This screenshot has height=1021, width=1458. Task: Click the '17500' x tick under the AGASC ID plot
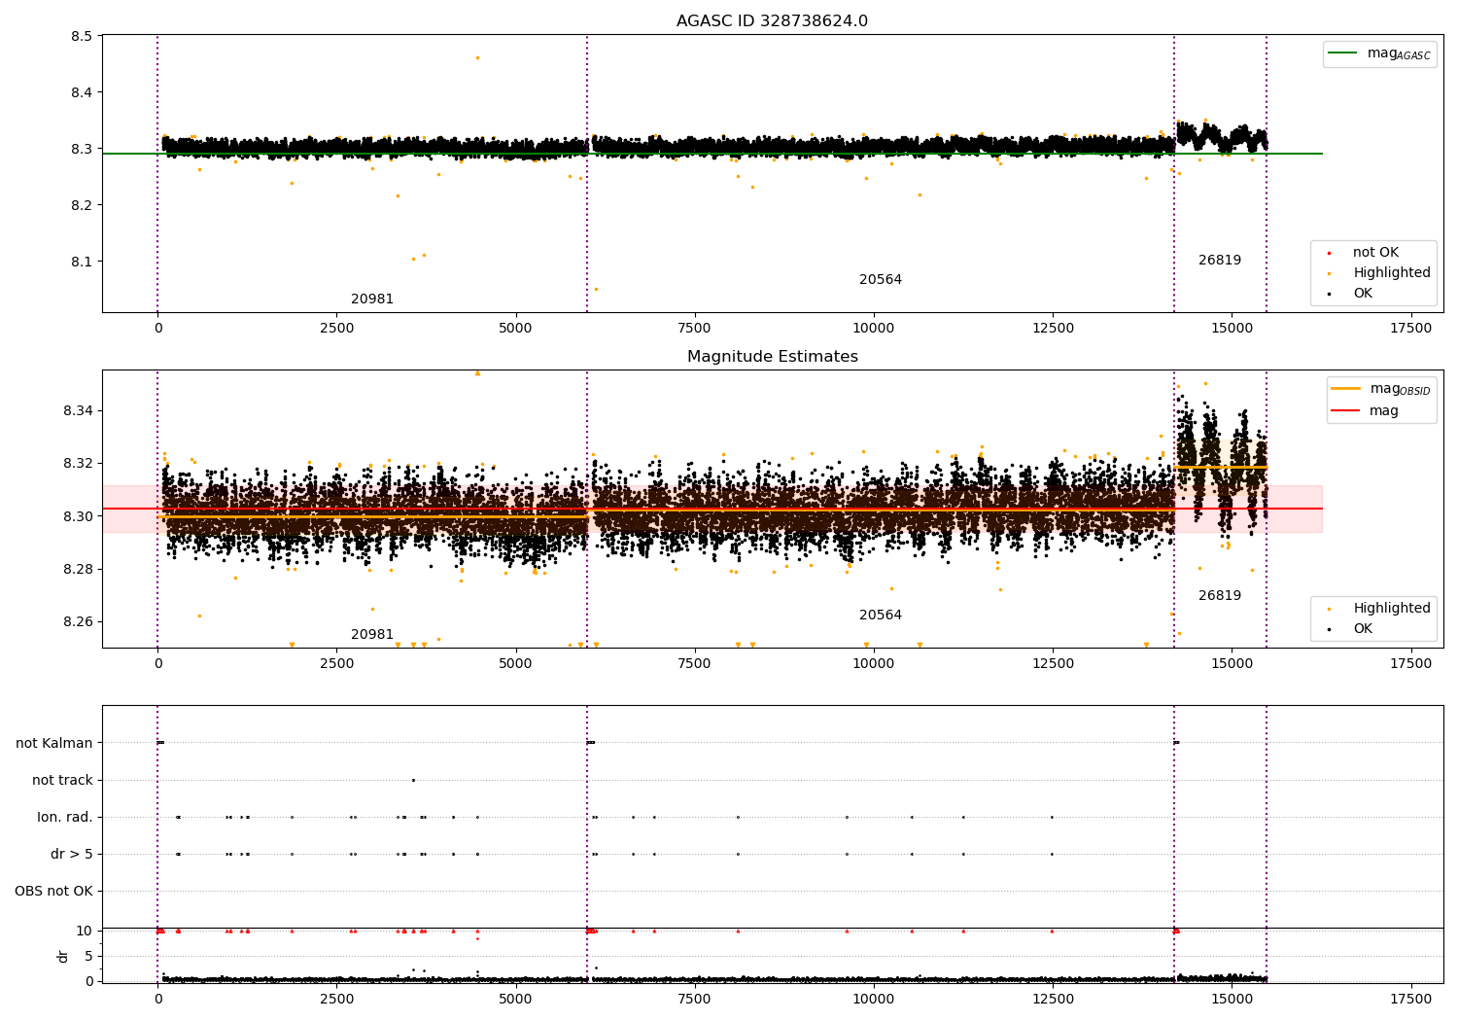1410,329
